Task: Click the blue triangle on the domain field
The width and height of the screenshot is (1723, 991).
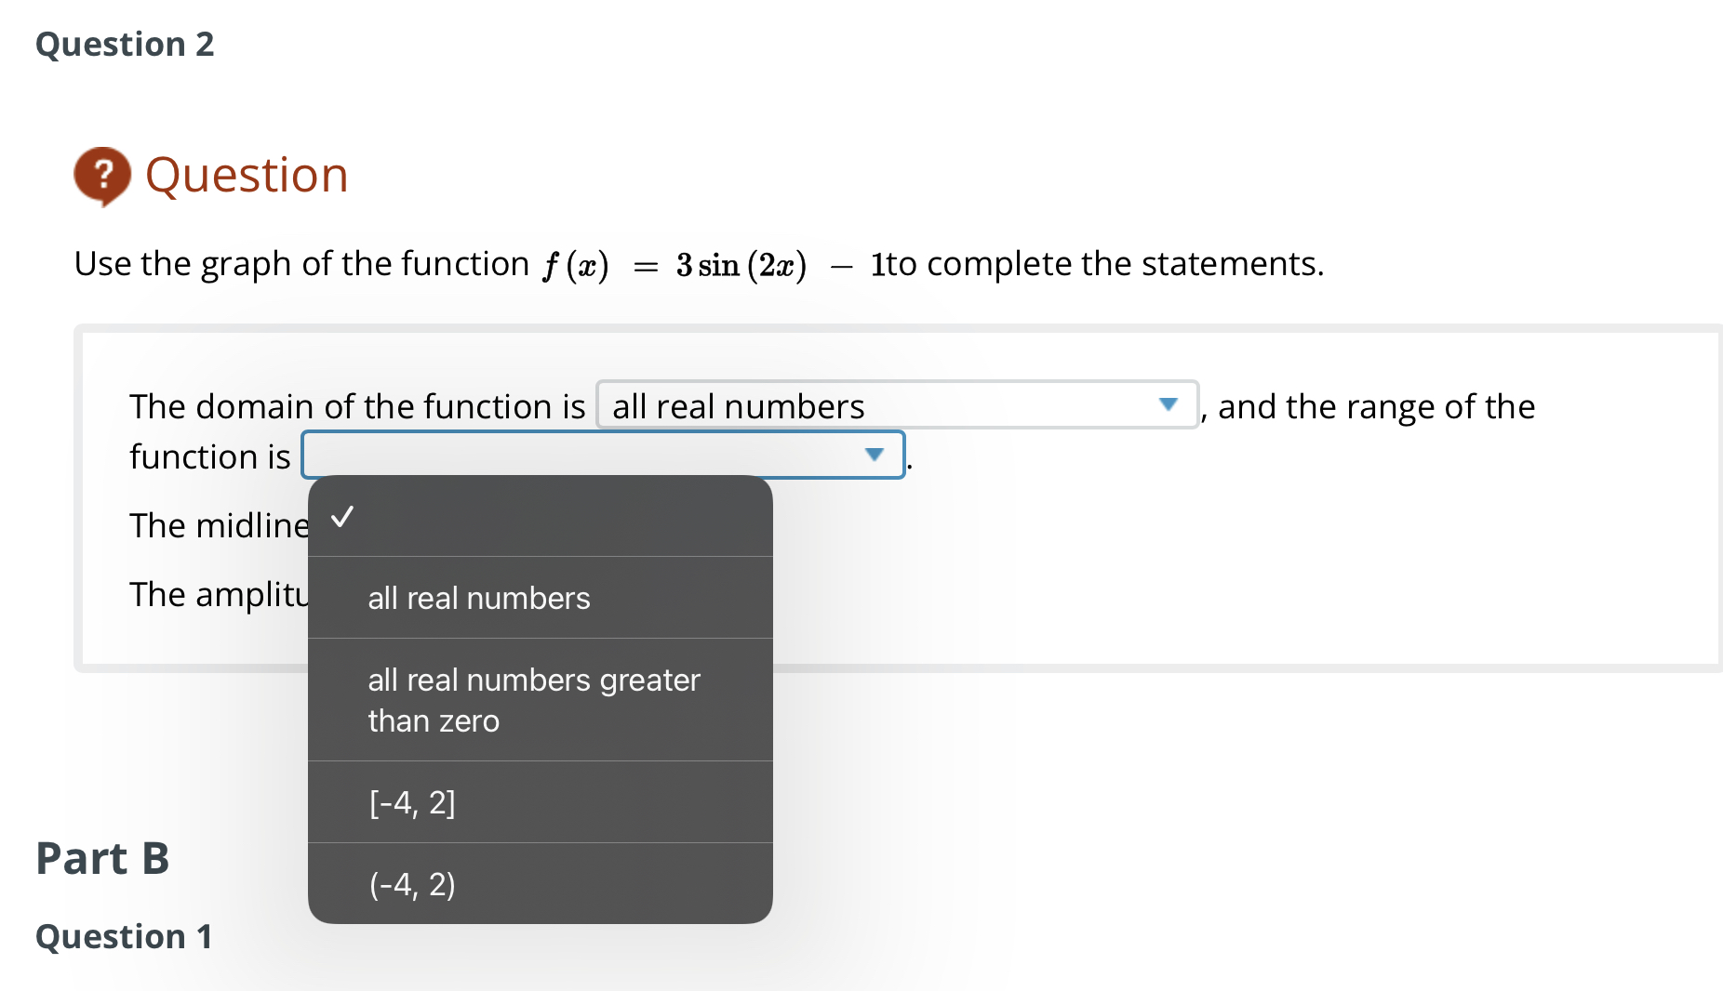Action: pyautogui.click(x=1169, y=404)
